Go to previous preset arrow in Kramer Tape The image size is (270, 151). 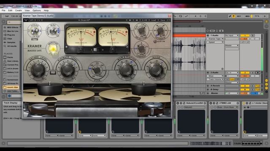point(130,20)
